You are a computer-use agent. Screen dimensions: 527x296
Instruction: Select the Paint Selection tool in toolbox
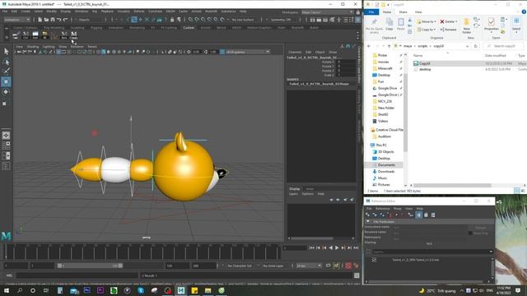pyautogui.click(x=6, y=72)
